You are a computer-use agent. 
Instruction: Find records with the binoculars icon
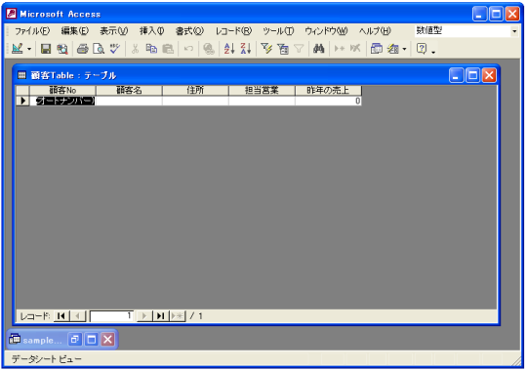coord(318,49)
